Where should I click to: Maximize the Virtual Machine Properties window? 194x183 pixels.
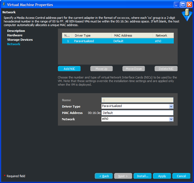coord(183,5)
